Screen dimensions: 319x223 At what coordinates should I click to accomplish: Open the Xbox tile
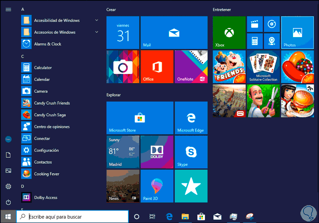click(229, 33)
